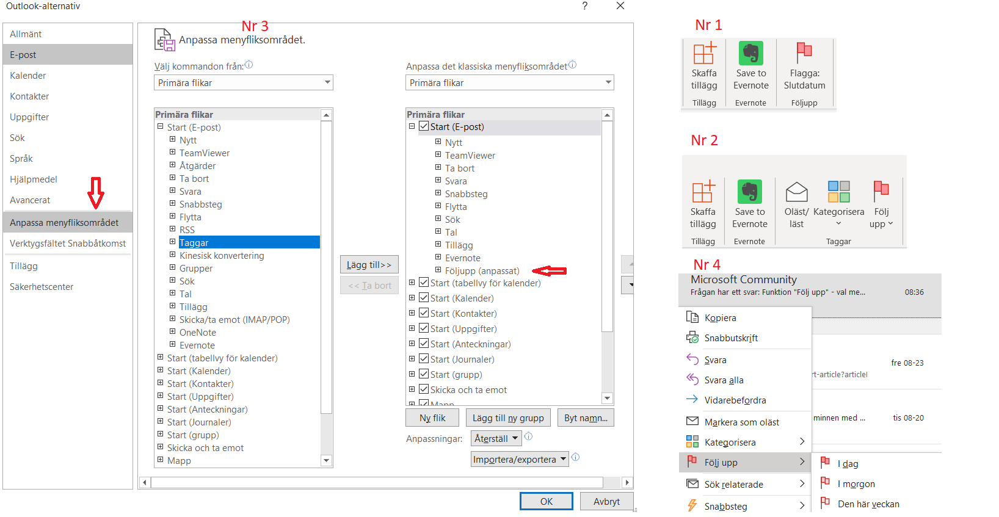Open Säkerhetscenter options category
This screenshot has height=517, width=999.
coord(68,287)
